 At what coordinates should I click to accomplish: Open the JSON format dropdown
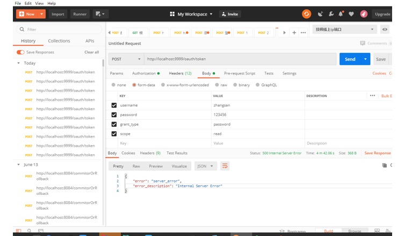click(205, 166)
